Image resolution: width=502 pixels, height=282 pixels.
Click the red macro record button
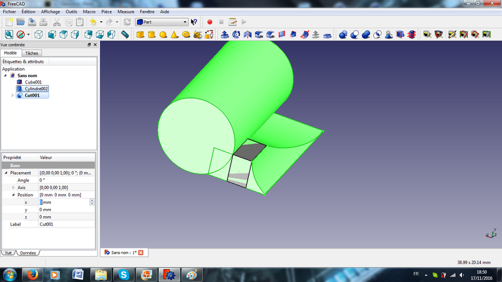pos(210,22)
